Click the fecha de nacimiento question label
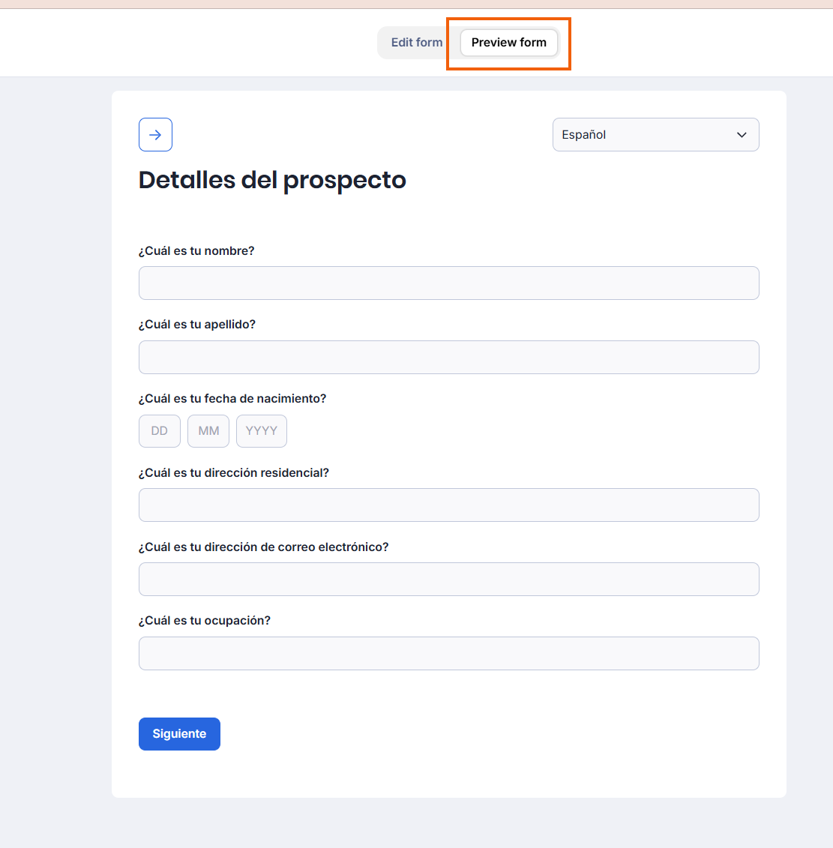 (232, 399)
